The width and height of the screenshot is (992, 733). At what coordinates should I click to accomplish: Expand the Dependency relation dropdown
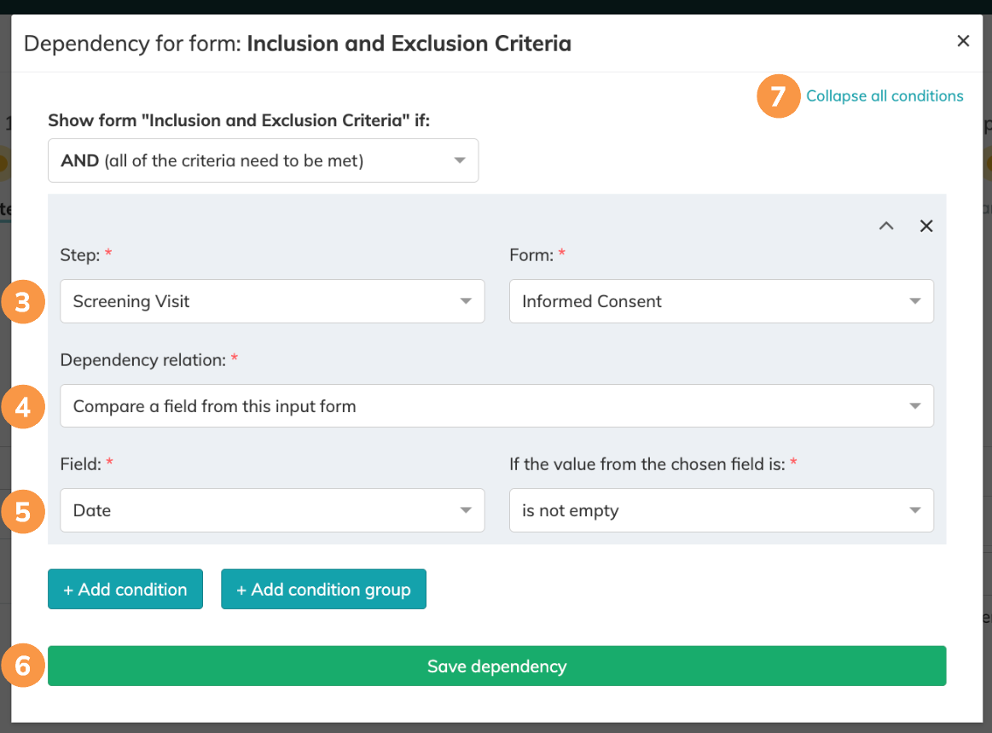pos(496,406)
